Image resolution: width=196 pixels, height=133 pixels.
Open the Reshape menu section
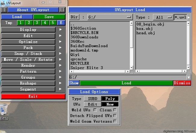(28, 83)
